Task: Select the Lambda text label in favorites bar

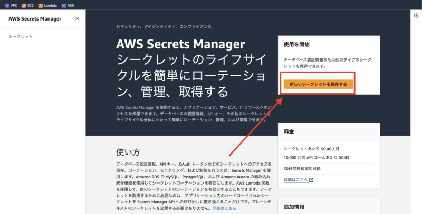Action: [50, 6]
